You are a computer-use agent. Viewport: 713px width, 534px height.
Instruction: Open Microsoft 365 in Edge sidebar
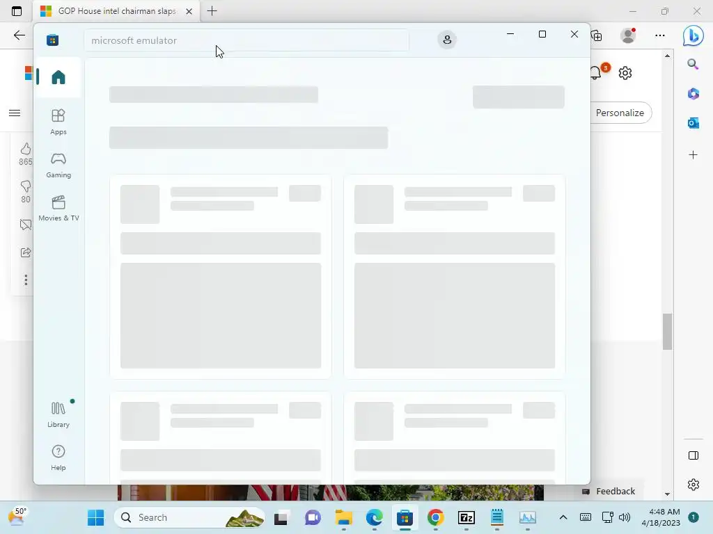pyautogui.click(x=693, y=94)
